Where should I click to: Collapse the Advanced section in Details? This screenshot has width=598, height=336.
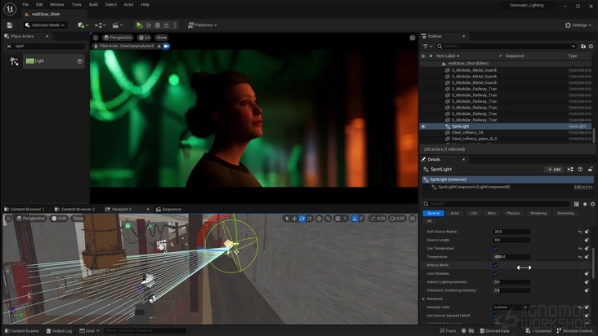tap(424, 298)
